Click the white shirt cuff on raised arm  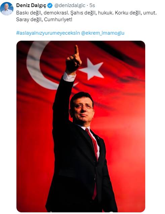(69, 77)
